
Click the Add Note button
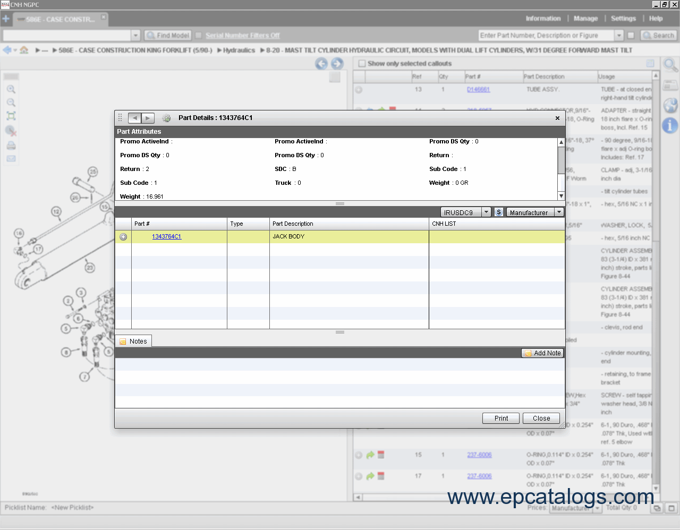click(x=542, y=353)
